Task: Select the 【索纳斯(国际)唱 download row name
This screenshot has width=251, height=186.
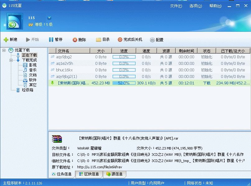Action: 73,83
